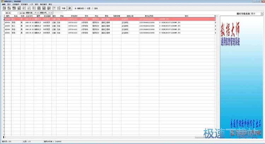Open the 编辑 menu
The height and width of the screenshot is (144, 265).
point(4,4)
